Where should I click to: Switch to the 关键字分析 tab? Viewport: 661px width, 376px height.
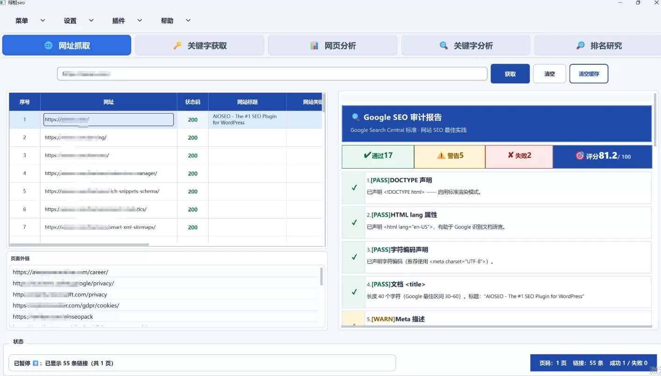pyautogui.click(x=466, y=45)
